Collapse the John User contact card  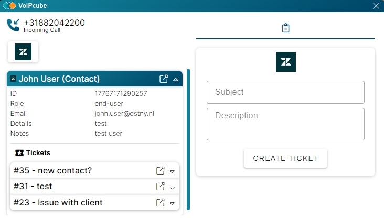[x=176, y=80]
